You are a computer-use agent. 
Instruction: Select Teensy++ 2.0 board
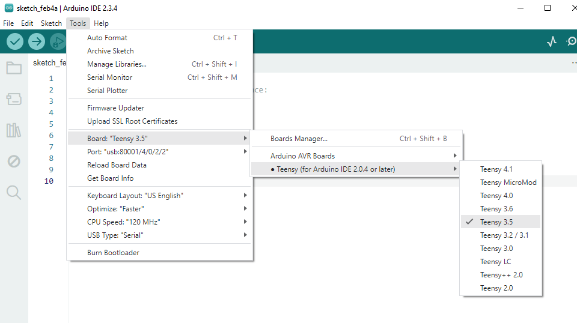point(501,275)
